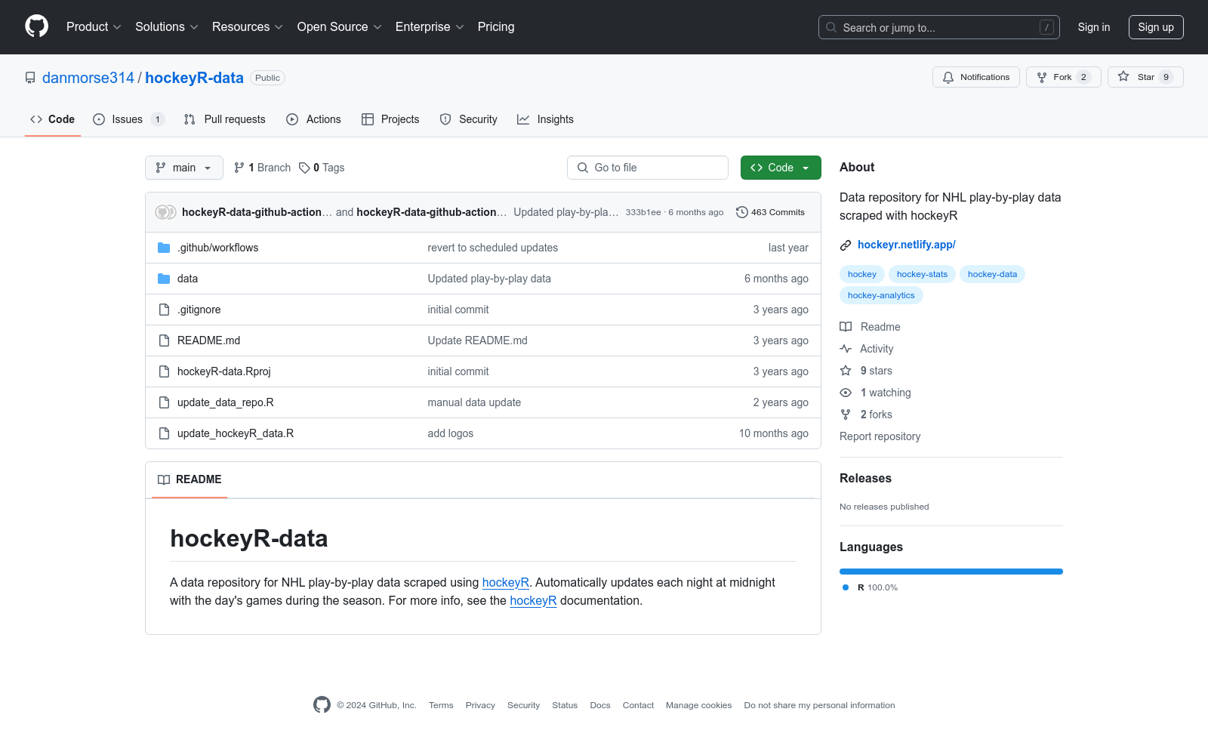Click the Sign in link
This screenshot has width=1208, height=755.
(x=1094, y=27)
